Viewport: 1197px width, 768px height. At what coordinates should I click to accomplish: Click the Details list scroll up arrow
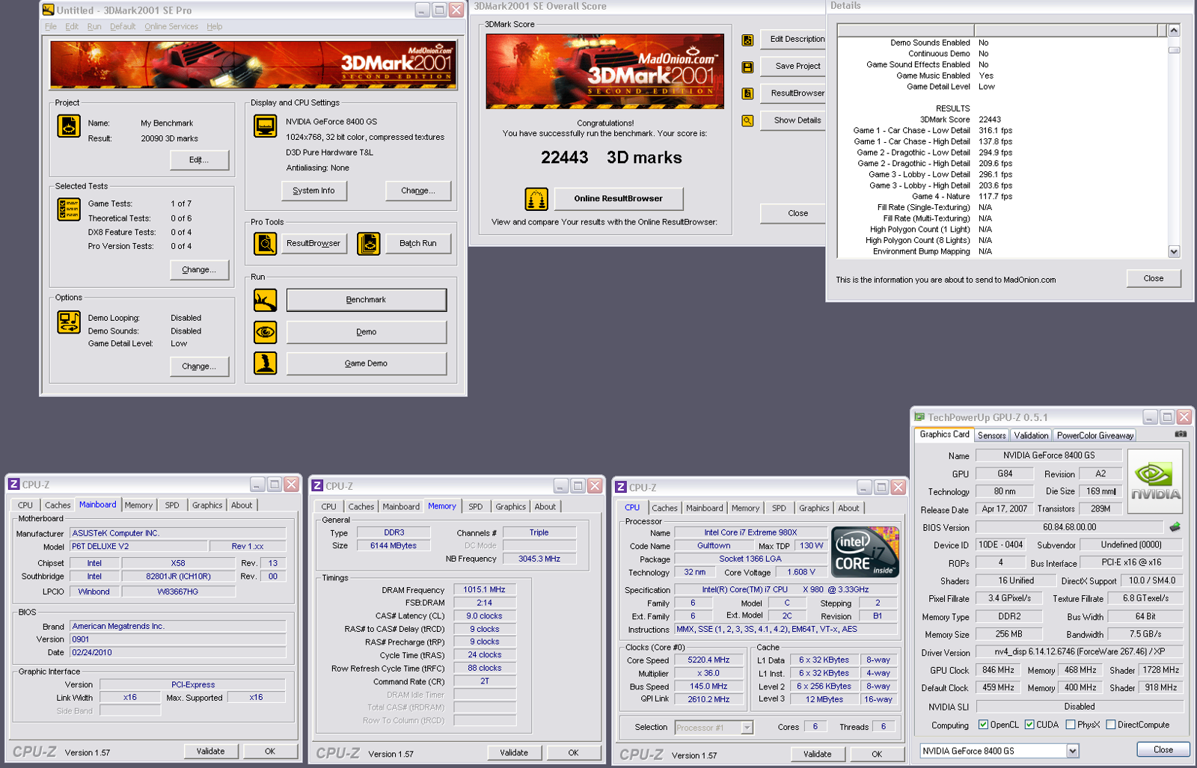coord(1174,31)
